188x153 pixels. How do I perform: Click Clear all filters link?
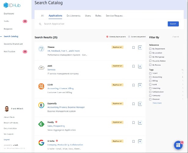point(176,37)
